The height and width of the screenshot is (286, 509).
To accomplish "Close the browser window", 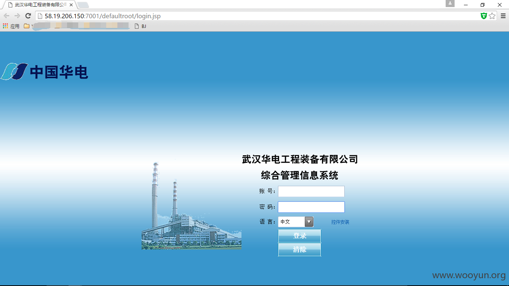I will tap(500, 5).
